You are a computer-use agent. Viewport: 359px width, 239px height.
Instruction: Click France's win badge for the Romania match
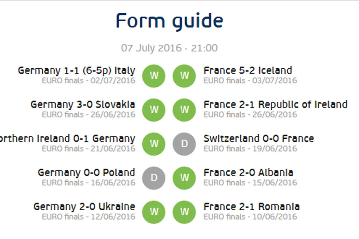tap(184, 212)
